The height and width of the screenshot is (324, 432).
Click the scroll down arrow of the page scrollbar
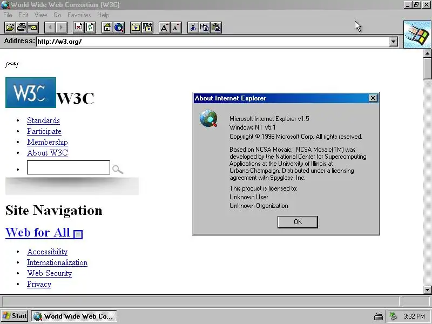(428, 290)
